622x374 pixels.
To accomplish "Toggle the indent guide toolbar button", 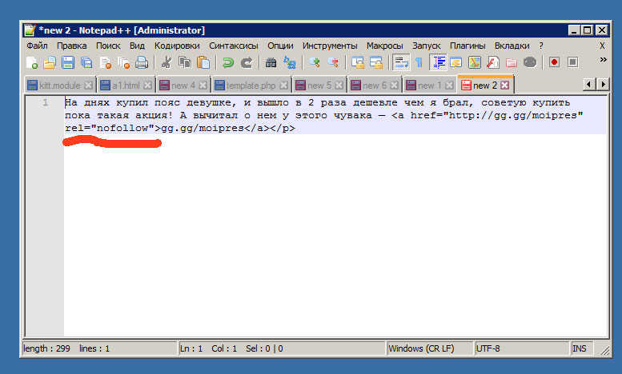I will pyautogui.click(x=438, y=62).
